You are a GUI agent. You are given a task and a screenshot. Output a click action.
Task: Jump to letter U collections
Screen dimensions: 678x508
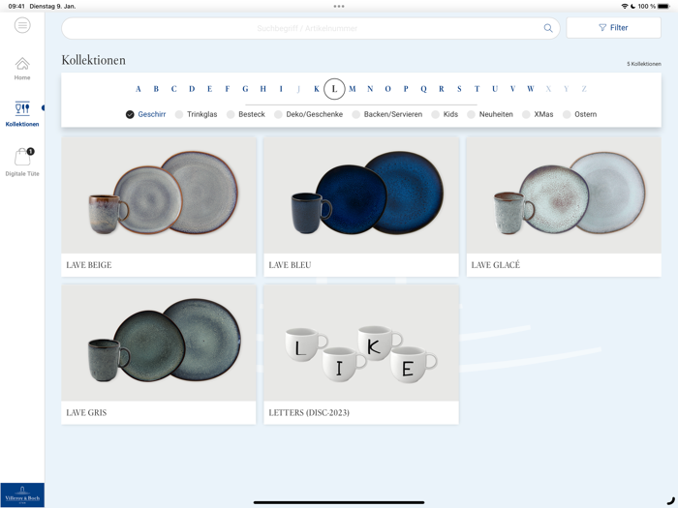coord(495,89)
